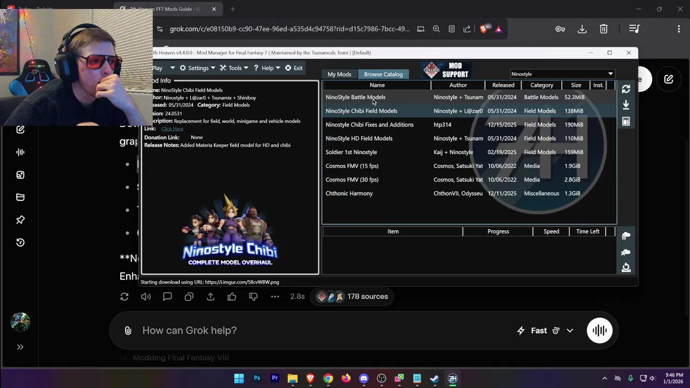
Task: Open the mod info Click Here link
Action: pyautogui.click(x=172, y=129)
